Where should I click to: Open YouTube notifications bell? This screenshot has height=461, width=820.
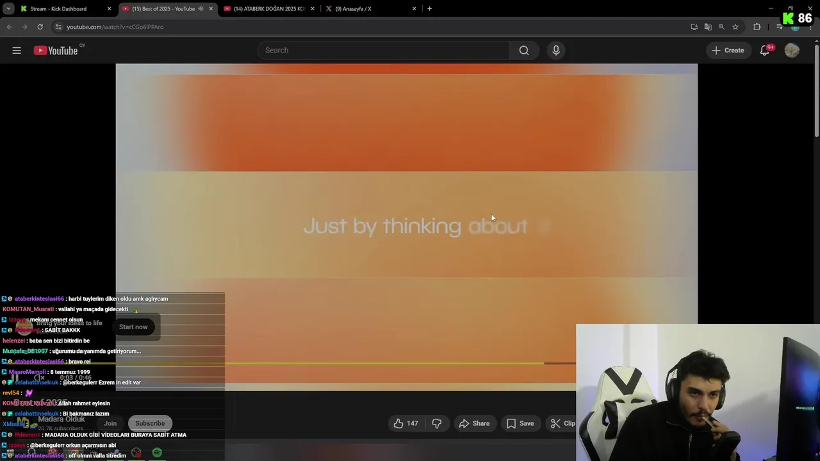765,51
